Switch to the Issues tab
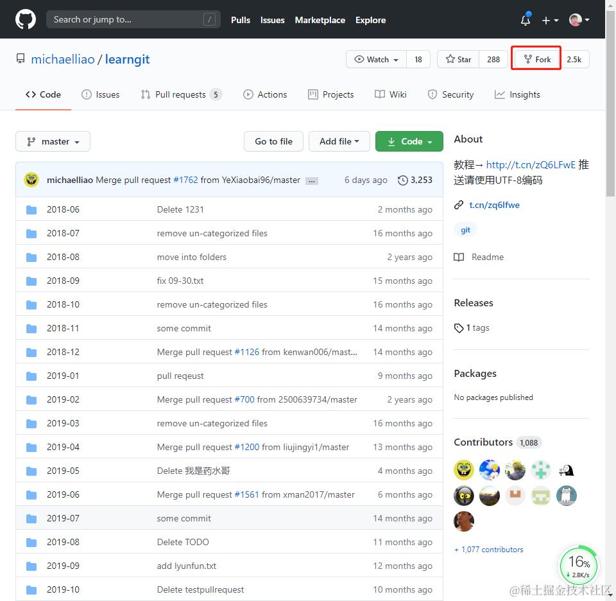 click(100, 95)
